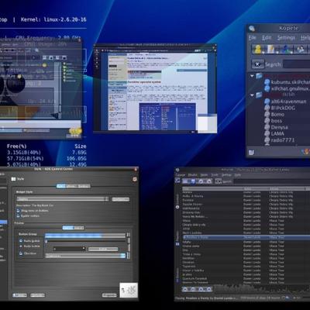Select contact Denysa in Kopete

276,127
